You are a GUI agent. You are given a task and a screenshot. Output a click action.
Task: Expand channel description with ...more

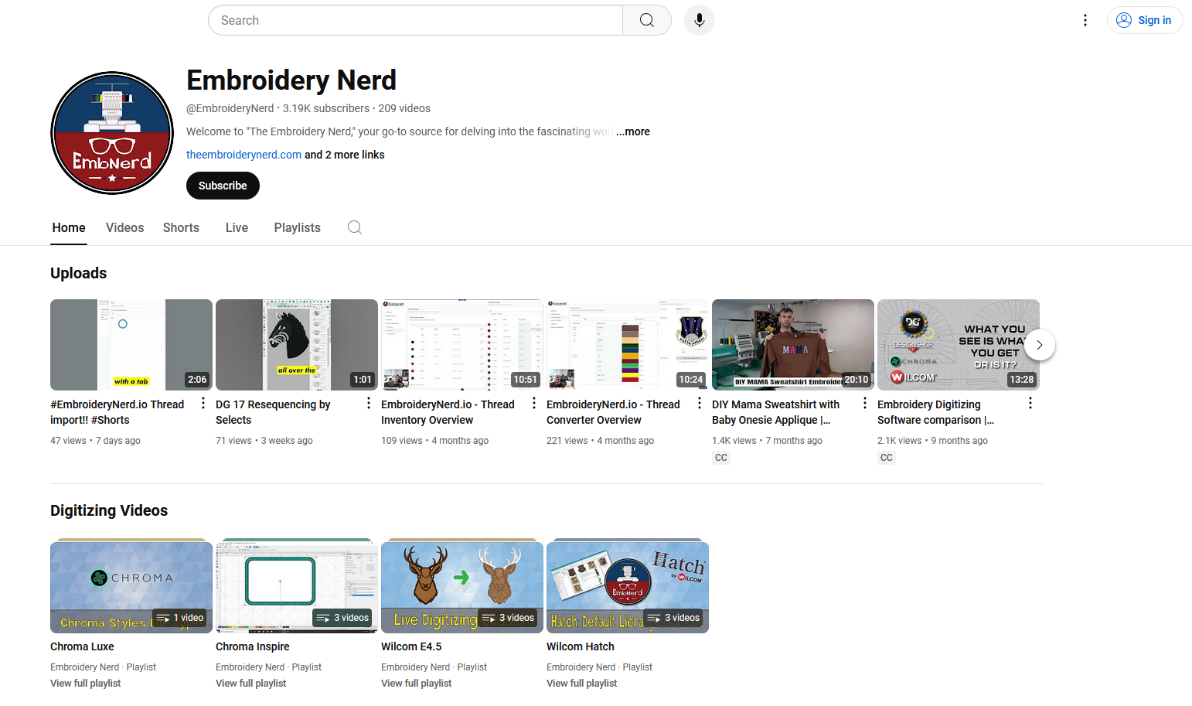click(x=633, y=131)
